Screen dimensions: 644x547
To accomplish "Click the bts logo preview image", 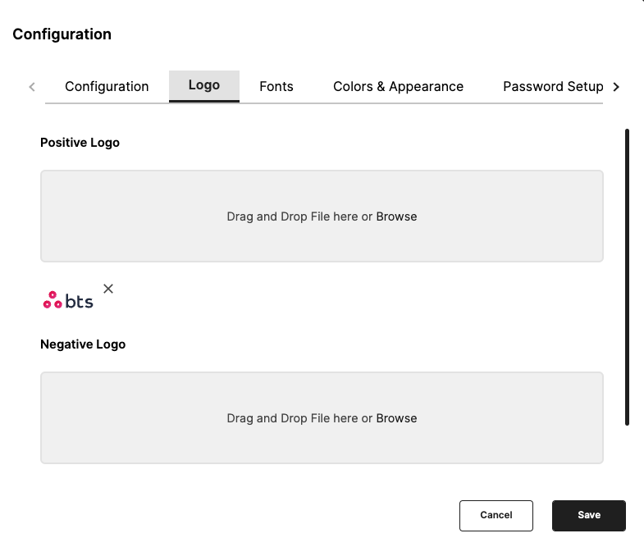I will coord(68,301).
